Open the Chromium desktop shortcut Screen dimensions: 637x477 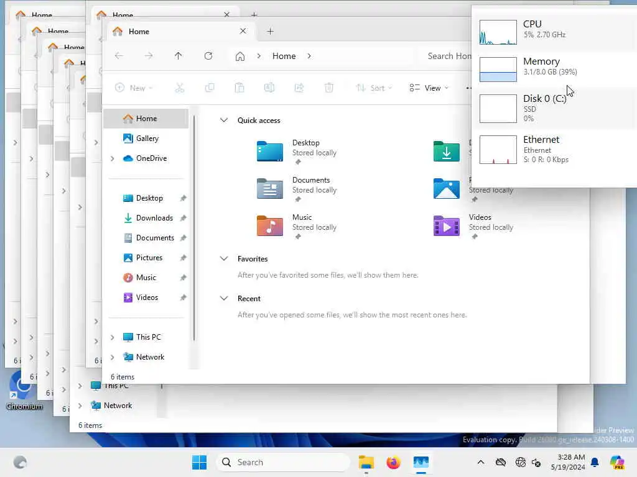[x=24, y=390]
